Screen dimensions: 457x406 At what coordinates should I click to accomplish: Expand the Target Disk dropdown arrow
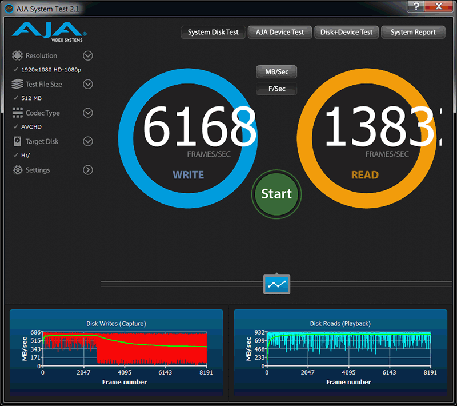(x=88, y=141)
